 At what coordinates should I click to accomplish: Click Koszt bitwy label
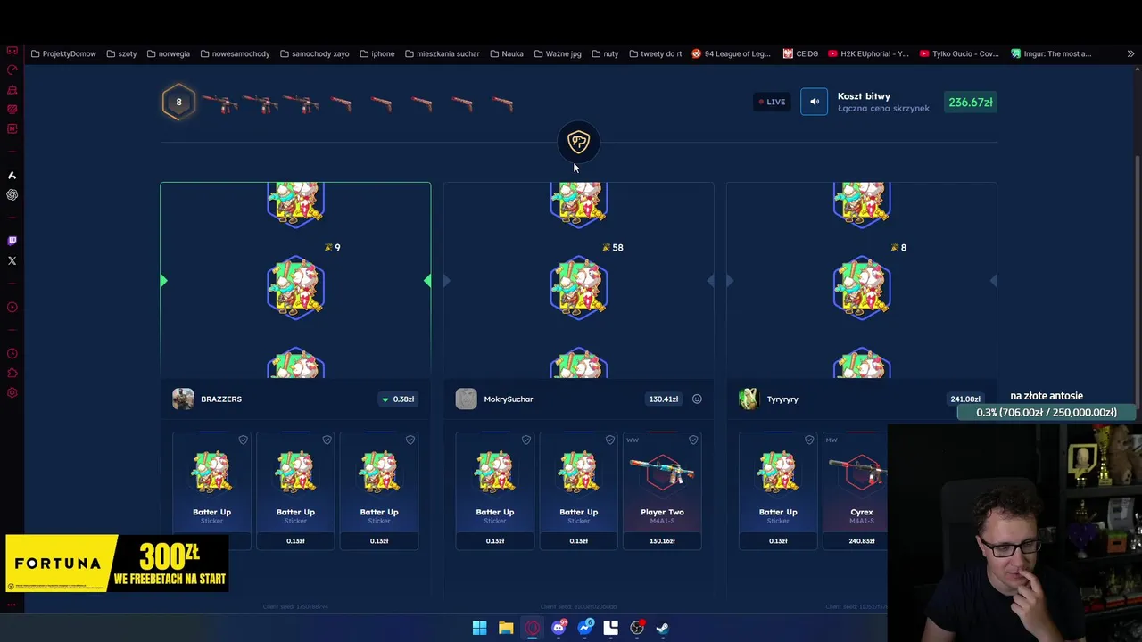point(864,96)
